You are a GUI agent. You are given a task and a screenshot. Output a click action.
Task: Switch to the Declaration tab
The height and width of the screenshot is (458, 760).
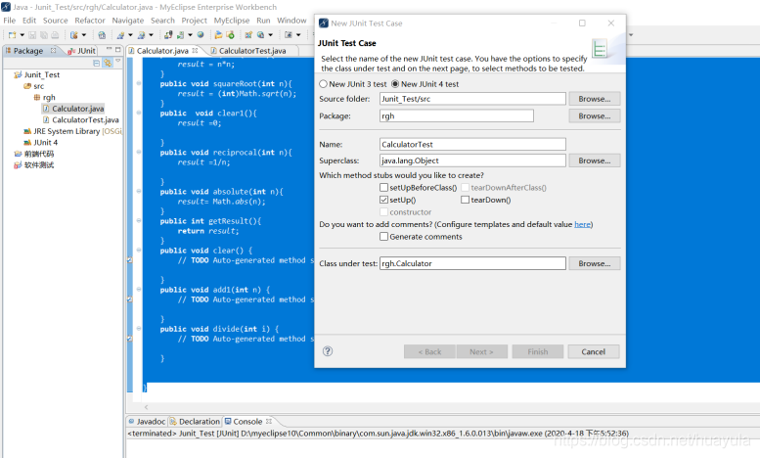tap(195, 422)
